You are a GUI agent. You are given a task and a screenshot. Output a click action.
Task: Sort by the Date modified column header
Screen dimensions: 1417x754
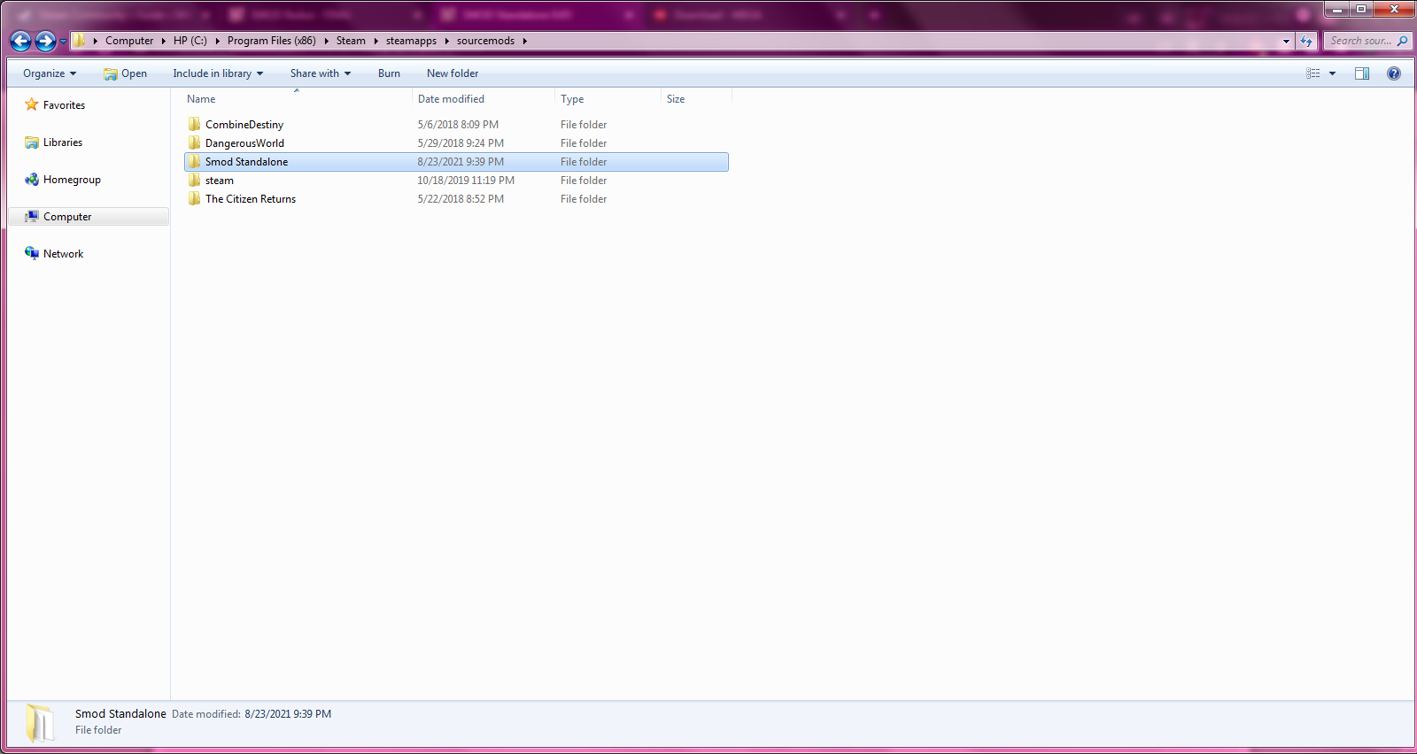(484, 99)
